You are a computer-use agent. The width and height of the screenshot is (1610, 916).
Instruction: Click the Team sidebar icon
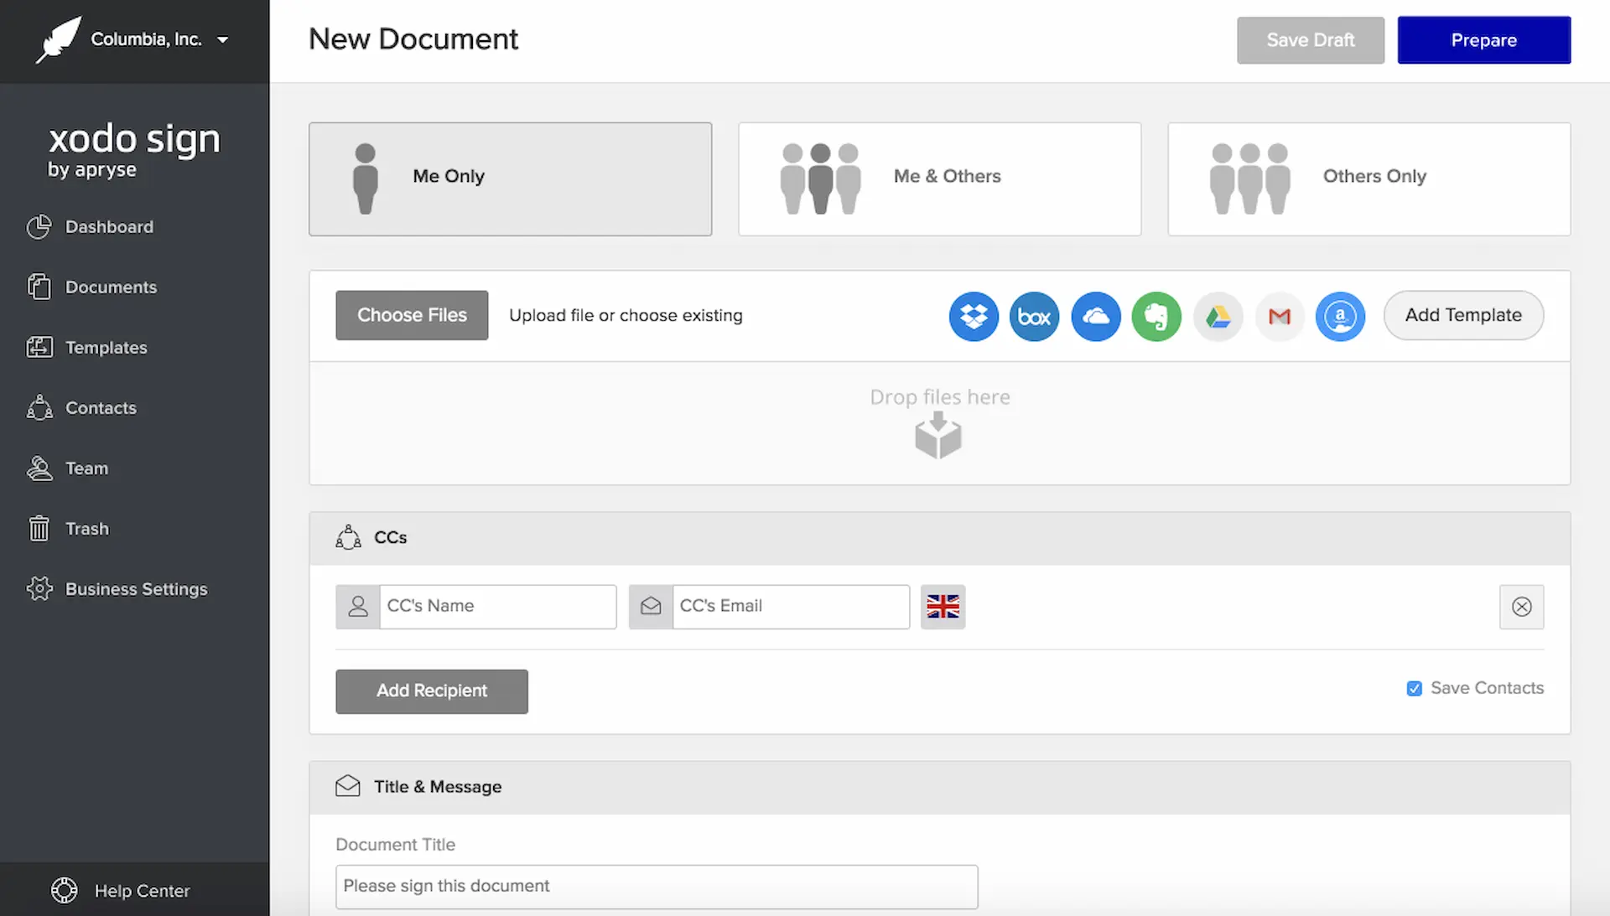click(x=39, y=468)
